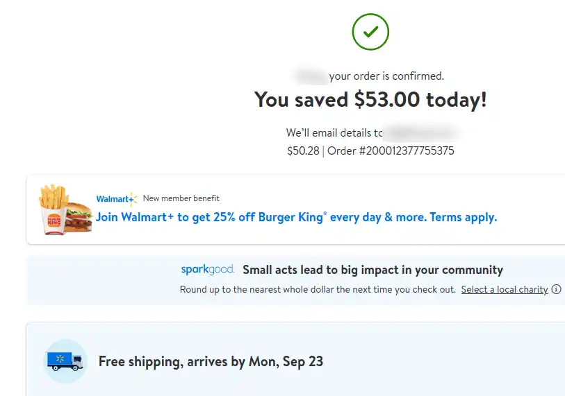Click the We'll email details text
The image size is (565, 396).
pos(334,133)
